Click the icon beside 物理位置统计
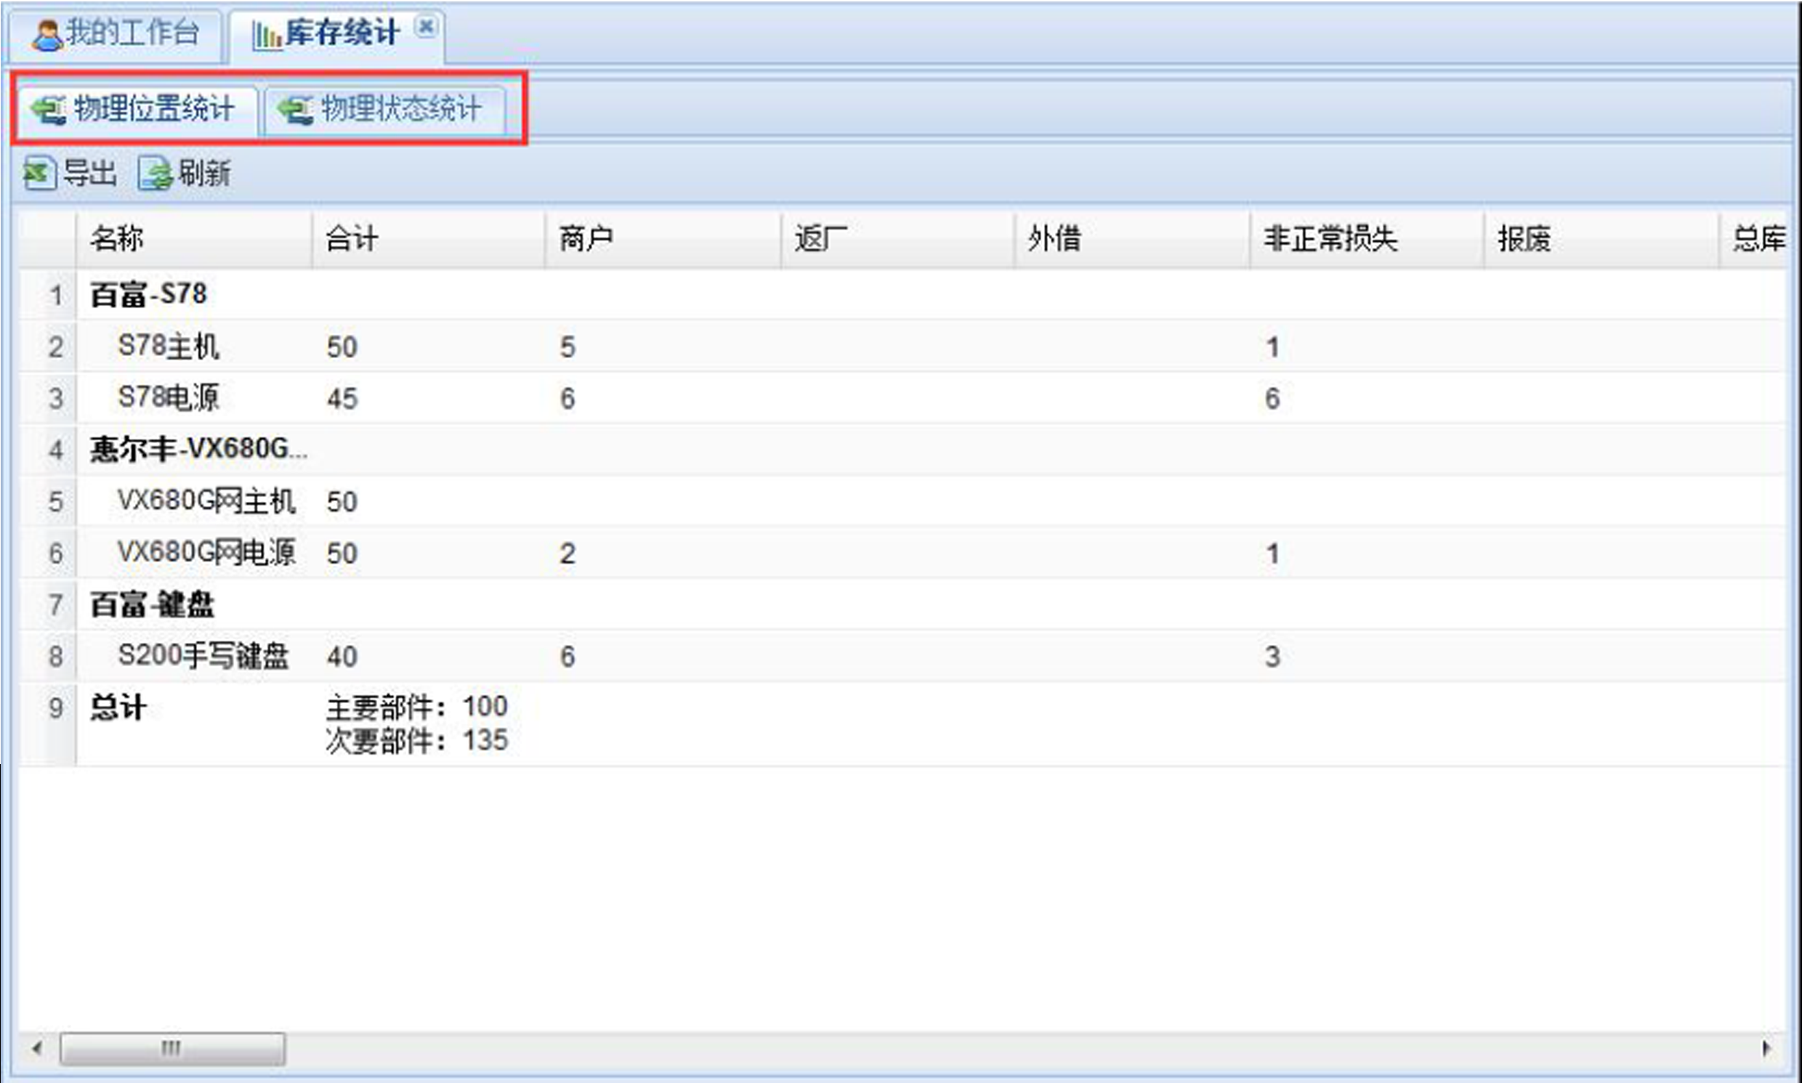This screenshot has height=1083, width=1802. point(49,110)
